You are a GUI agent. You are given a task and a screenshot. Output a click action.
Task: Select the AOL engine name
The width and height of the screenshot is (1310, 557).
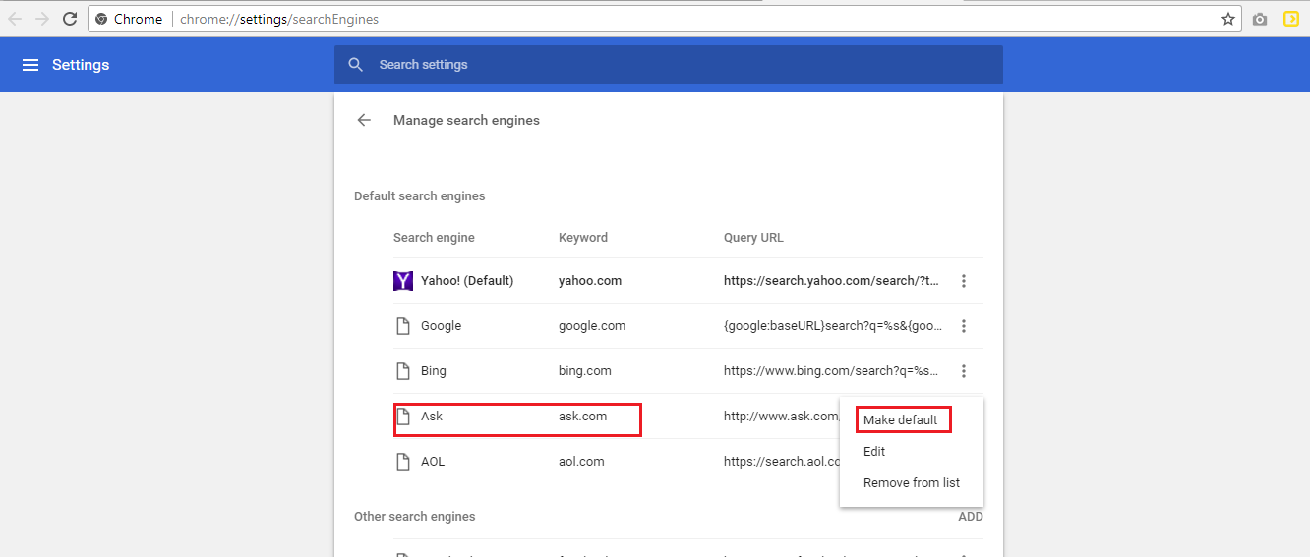tap(433, 462)
